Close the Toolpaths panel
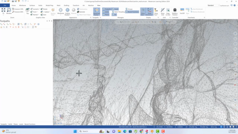 coord(52,21)
